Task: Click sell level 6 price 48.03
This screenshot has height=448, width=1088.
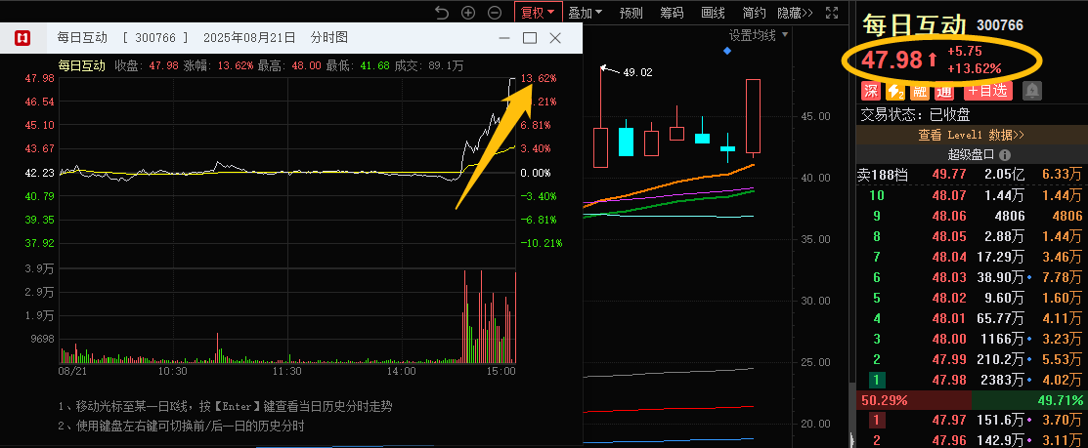Action: (x=950, y=277)
